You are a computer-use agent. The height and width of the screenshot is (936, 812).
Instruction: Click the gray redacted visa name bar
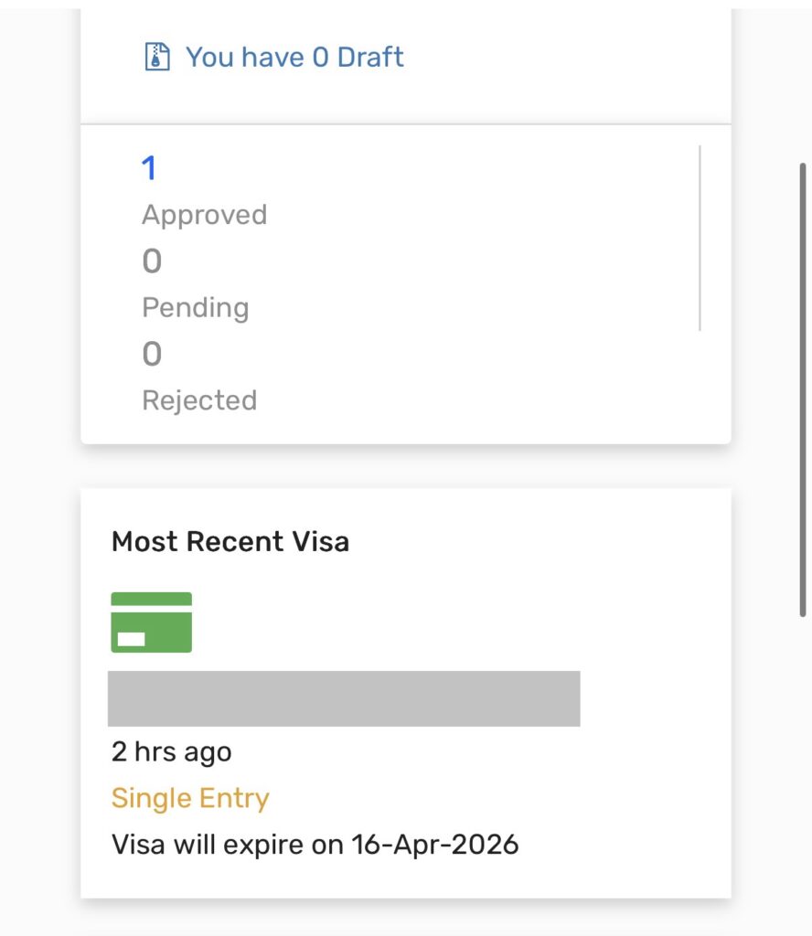344,698
